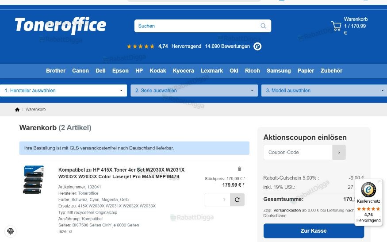
Task: Open the Brother category
Action: 56,71
